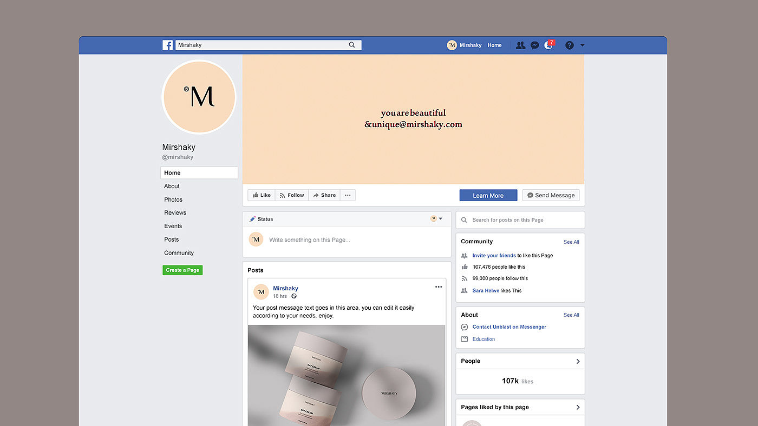Click the Follow button

[292, 195]
